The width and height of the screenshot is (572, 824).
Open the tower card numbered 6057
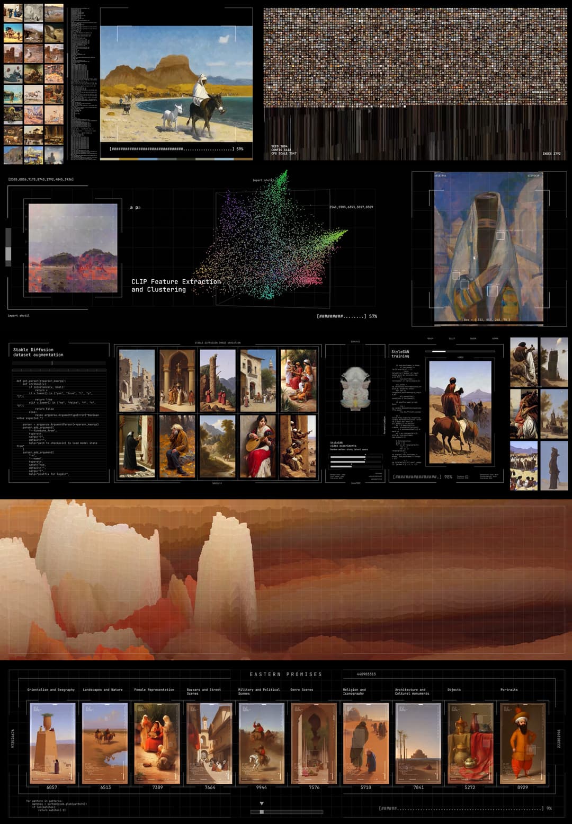click(x=52, y=743)
